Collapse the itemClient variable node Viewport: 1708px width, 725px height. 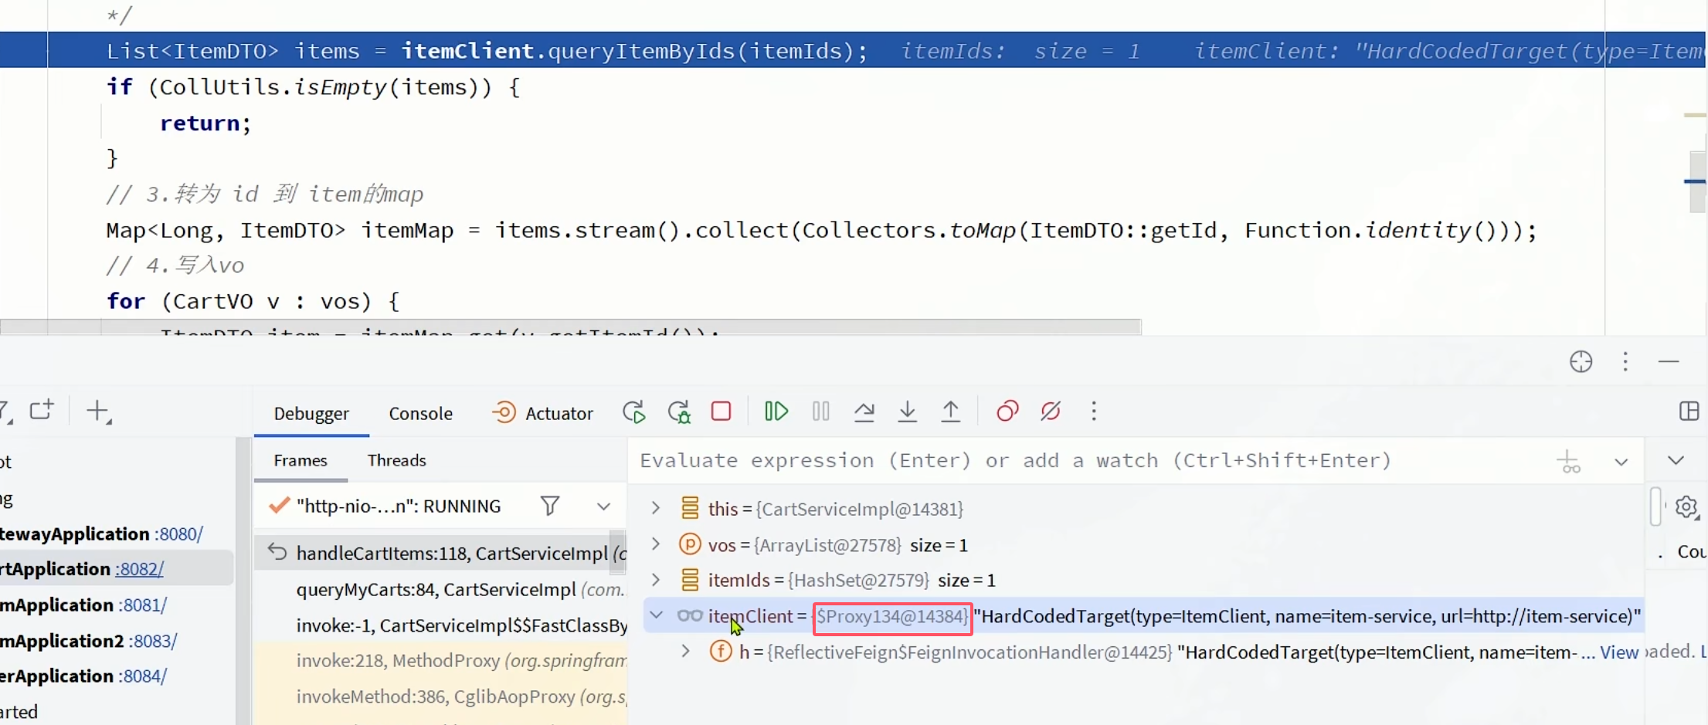coord(656,615)
